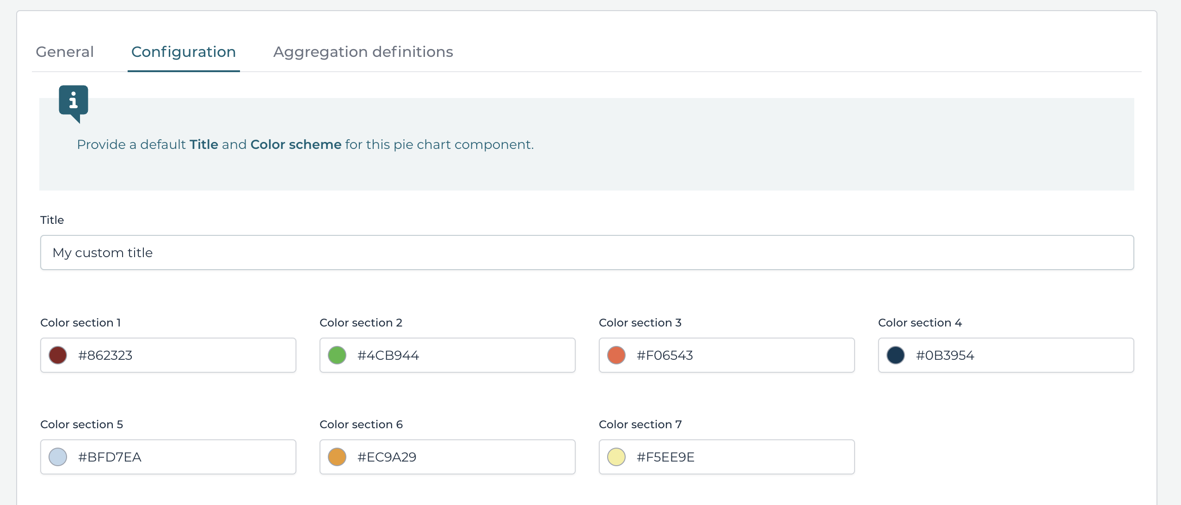Open the dark navy swatch for Color section 4
The width and height of the screenshot is (1181, 505).
(896, 355)
